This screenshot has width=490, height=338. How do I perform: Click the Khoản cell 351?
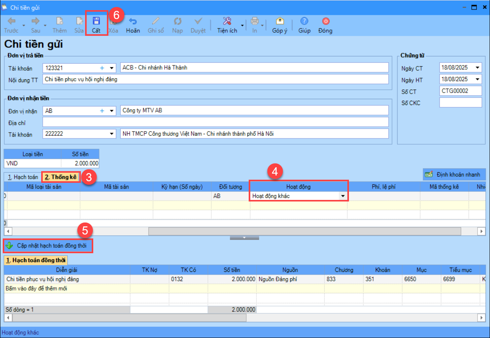pyautogui.click(x=383, y=279)
